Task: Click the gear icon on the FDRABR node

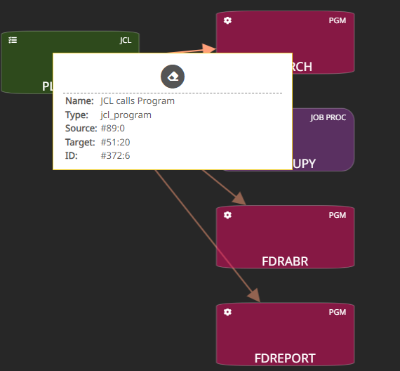Action: point(227,215)
